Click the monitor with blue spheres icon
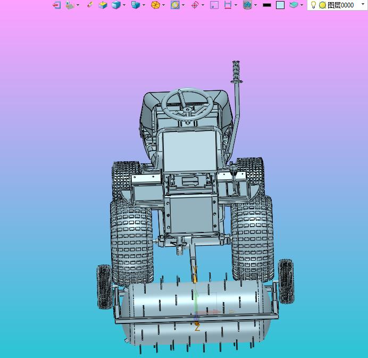Image resolution: width=368 pixels, height=358 pixels. (x=248, y=5)
